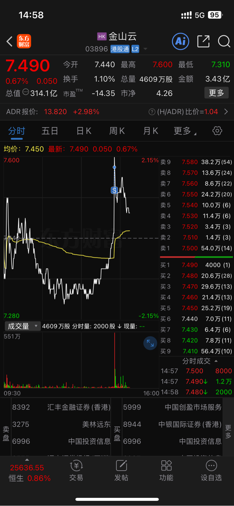Open the search magnifier icon

[x=224, y=41]
